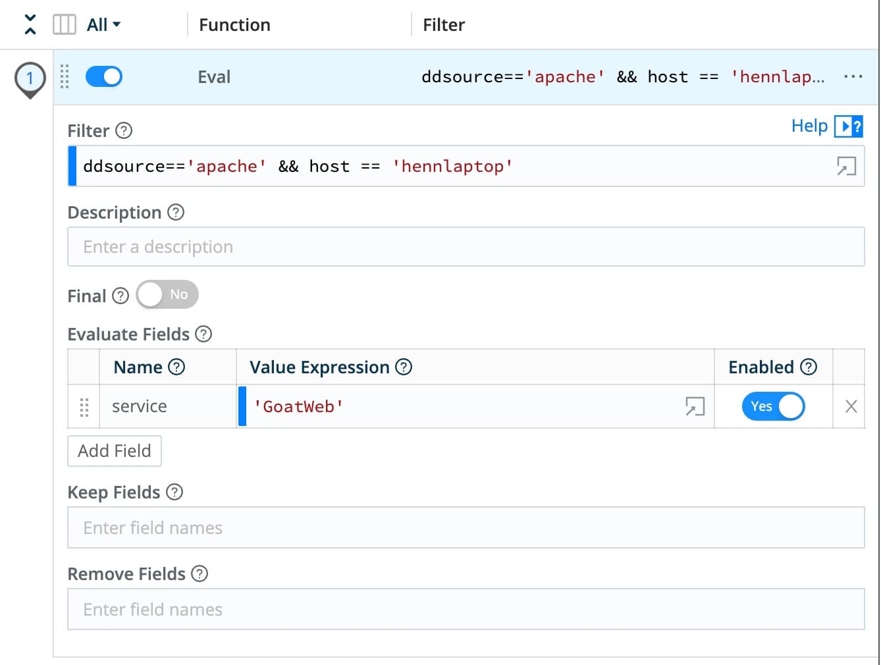Toggle the Final switch to Yes
881x665 pixels.
coord(167,294)
